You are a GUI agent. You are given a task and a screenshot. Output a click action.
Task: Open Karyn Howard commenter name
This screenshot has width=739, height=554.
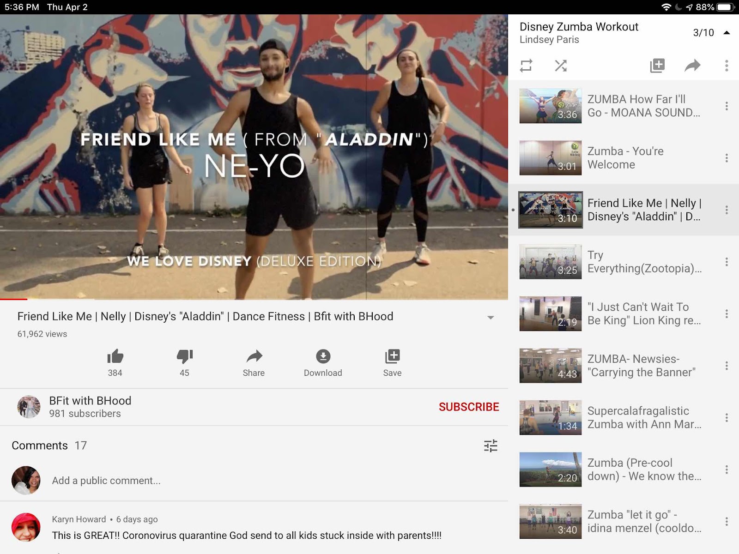tap(79, 519)
